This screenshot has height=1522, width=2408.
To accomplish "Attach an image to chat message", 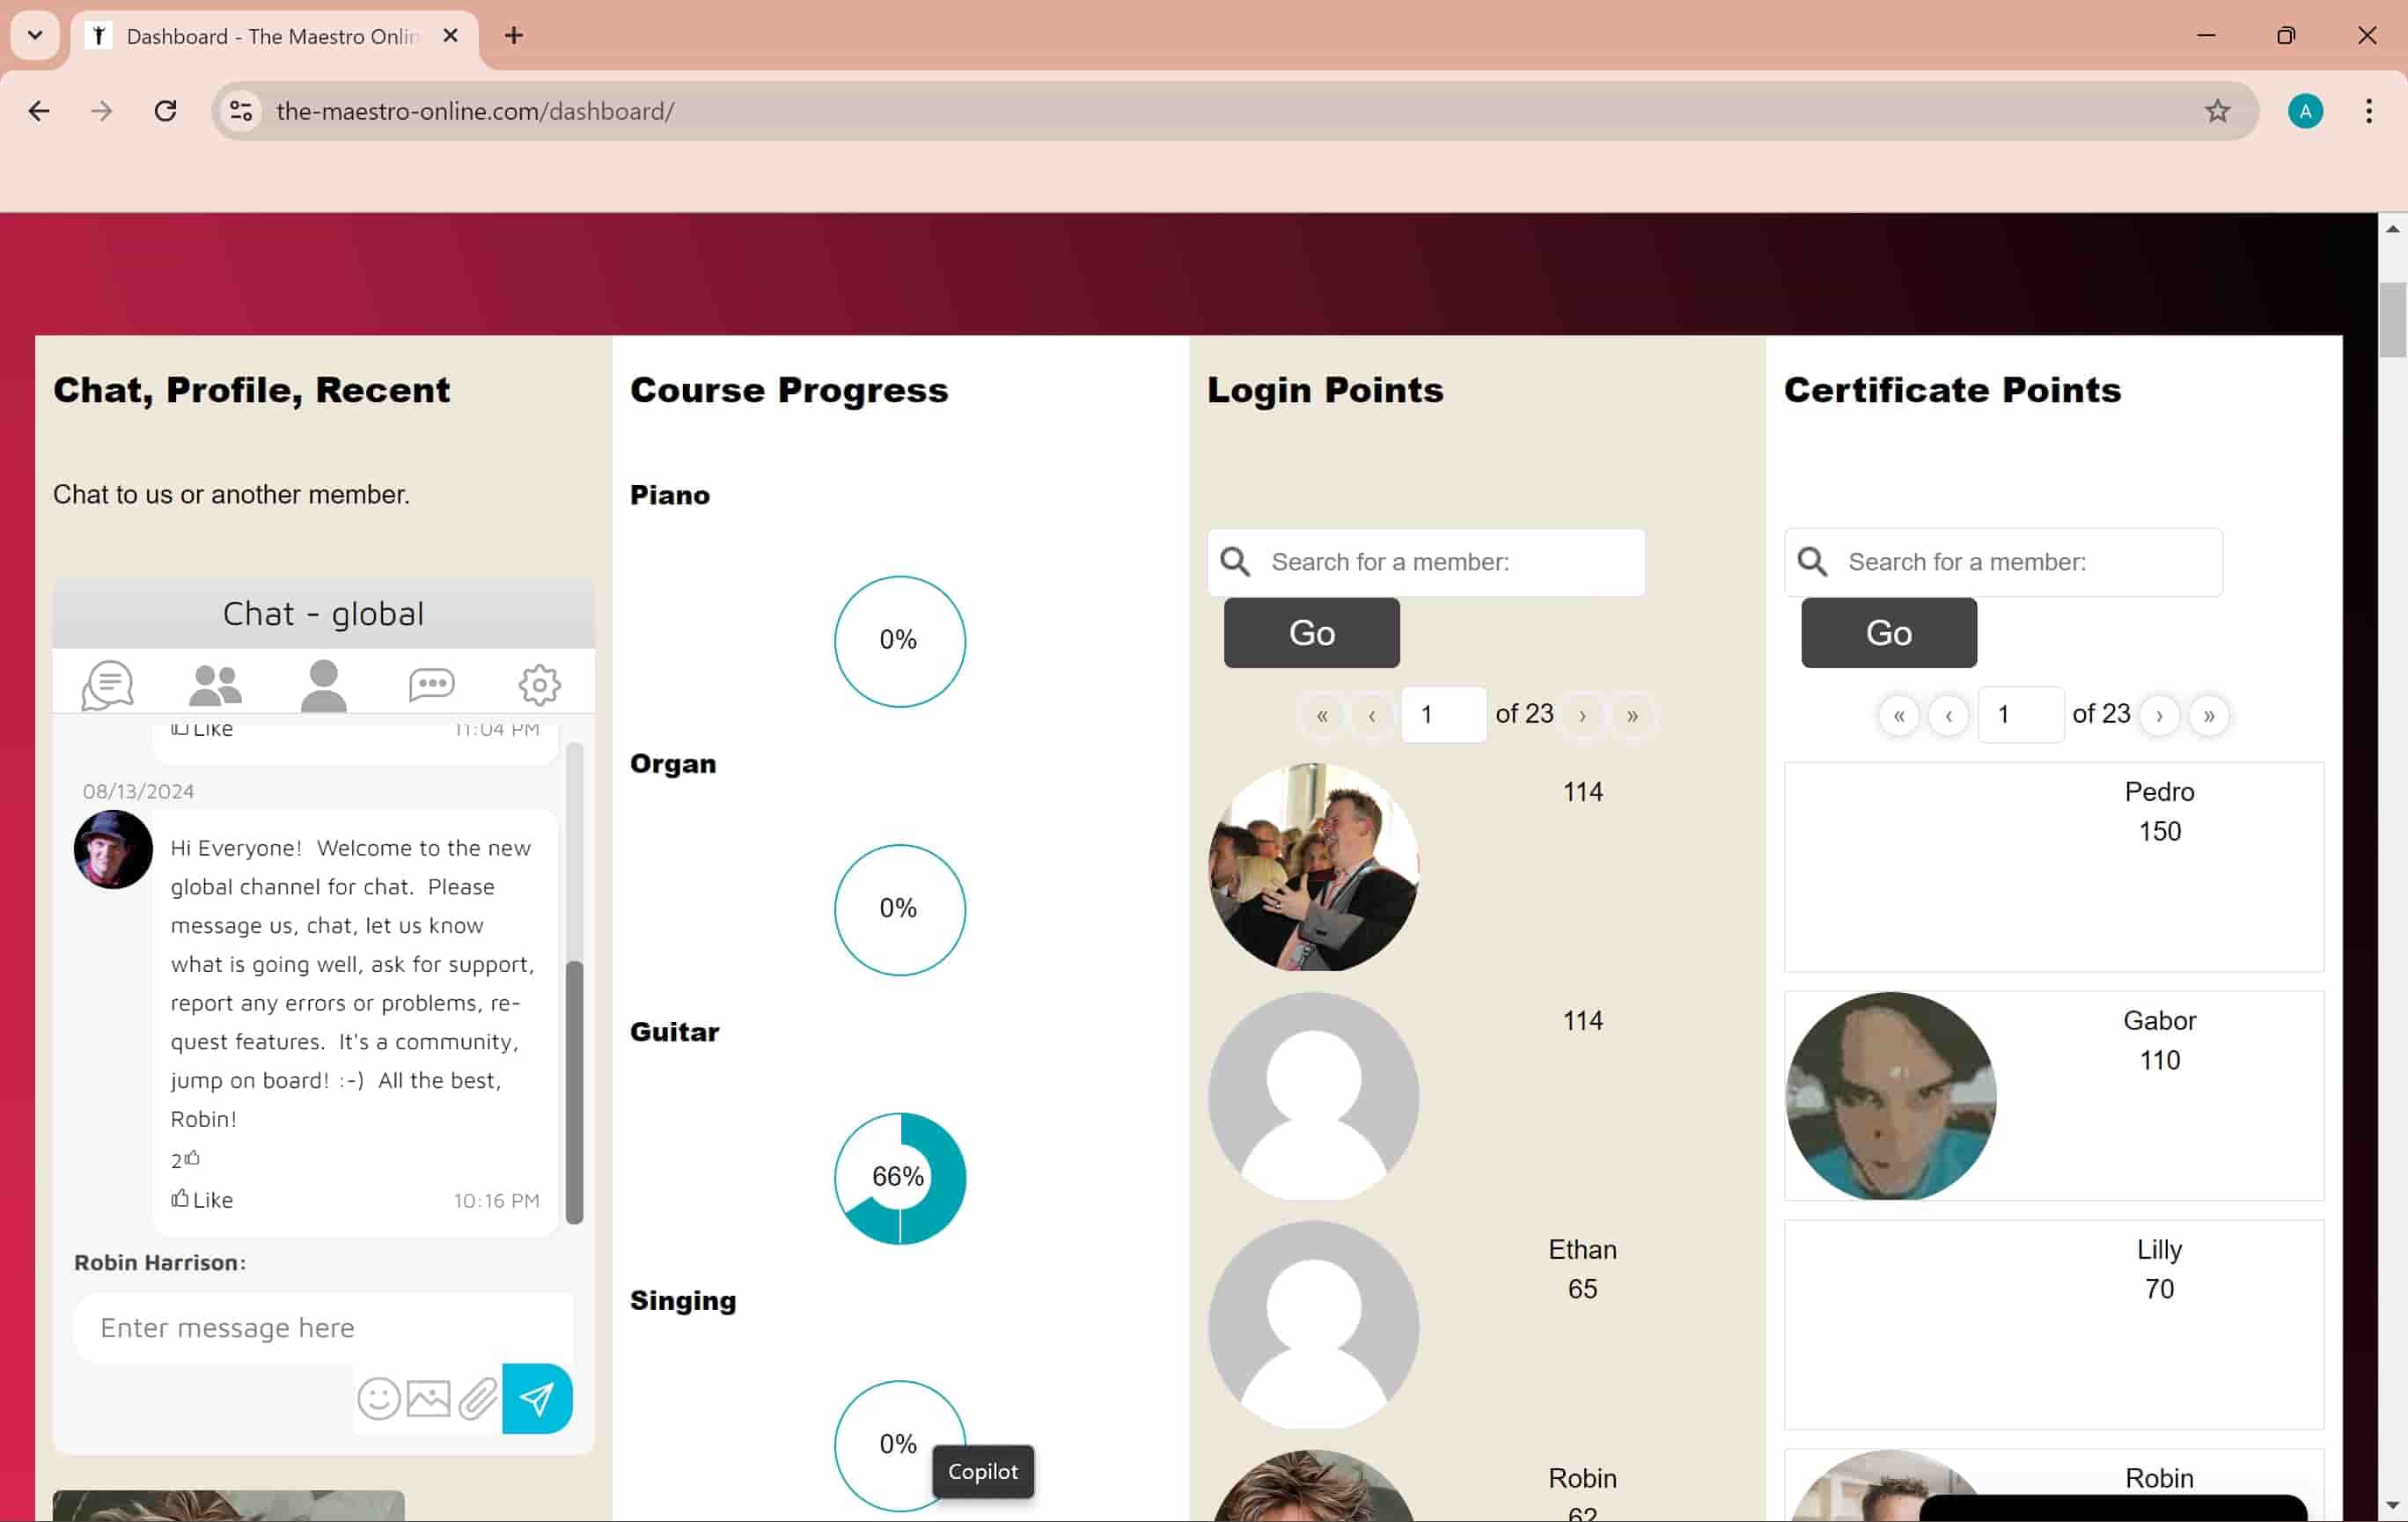I will click(x=429, y=1398).
